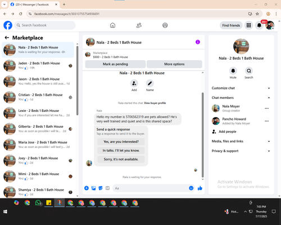Open Copilot from the taskbar
Screen dimensions: 281x225
point(16,202)
